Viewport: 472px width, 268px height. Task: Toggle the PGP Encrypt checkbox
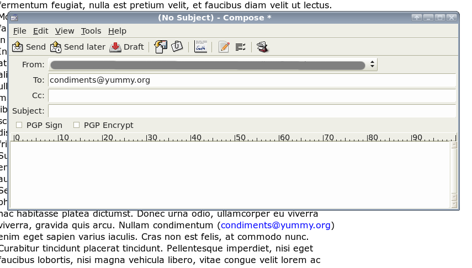pyautogui.click(x=77, y=125)
